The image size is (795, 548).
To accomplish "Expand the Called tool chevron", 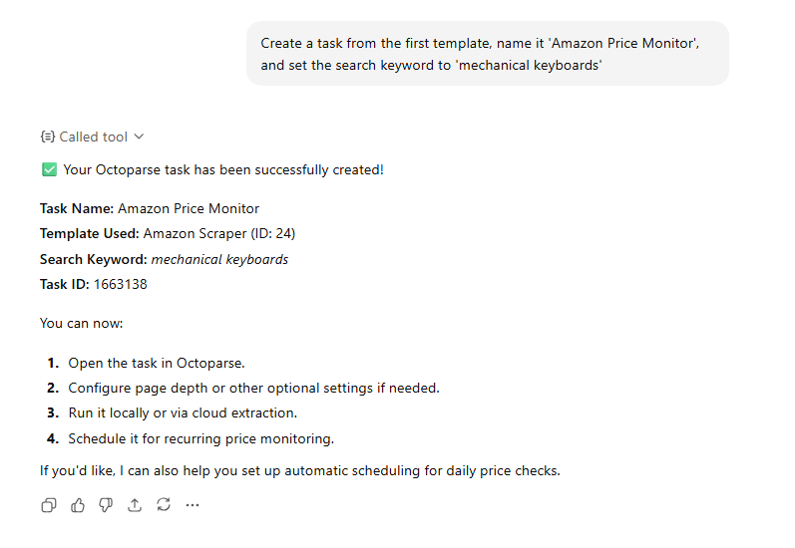I will (x=139, y=137).
